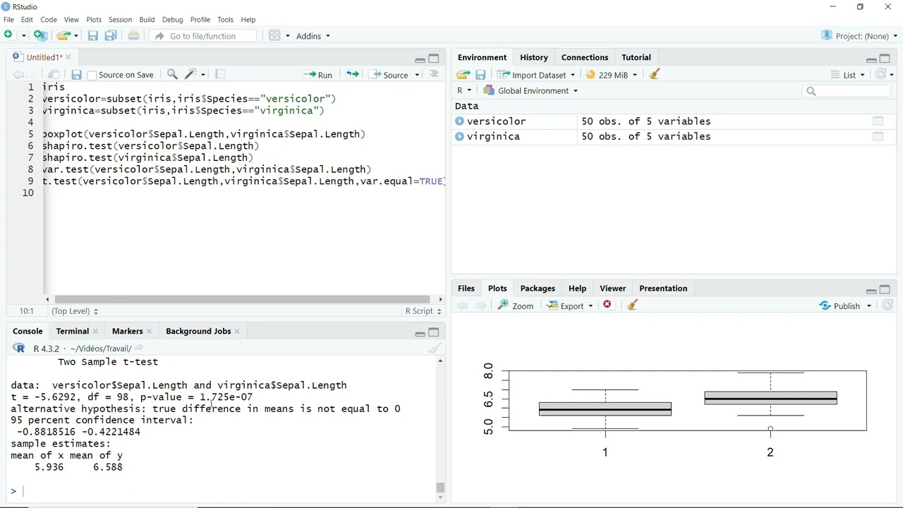Clear objects with Environment broom icon
The width and height of the screenshot is (903, 508).
click(x=654, y=74)
